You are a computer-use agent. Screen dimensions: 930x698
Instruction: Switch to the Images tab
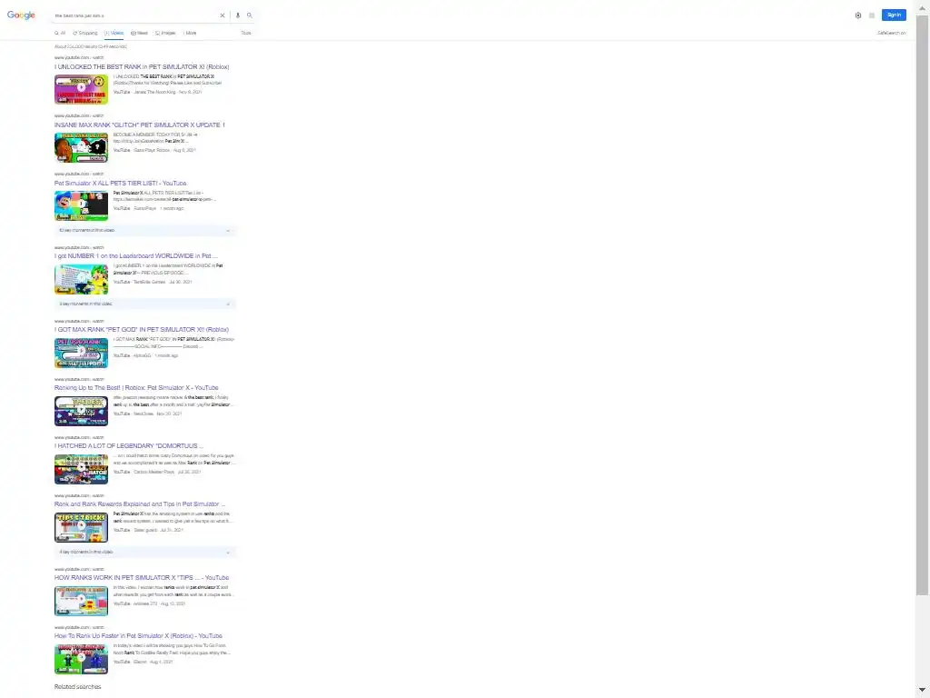point(165,34)
